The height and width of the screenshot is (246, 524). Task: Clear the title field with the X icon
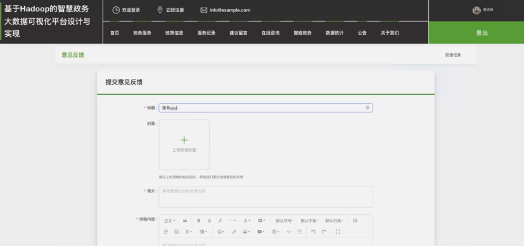coord(367,108)
